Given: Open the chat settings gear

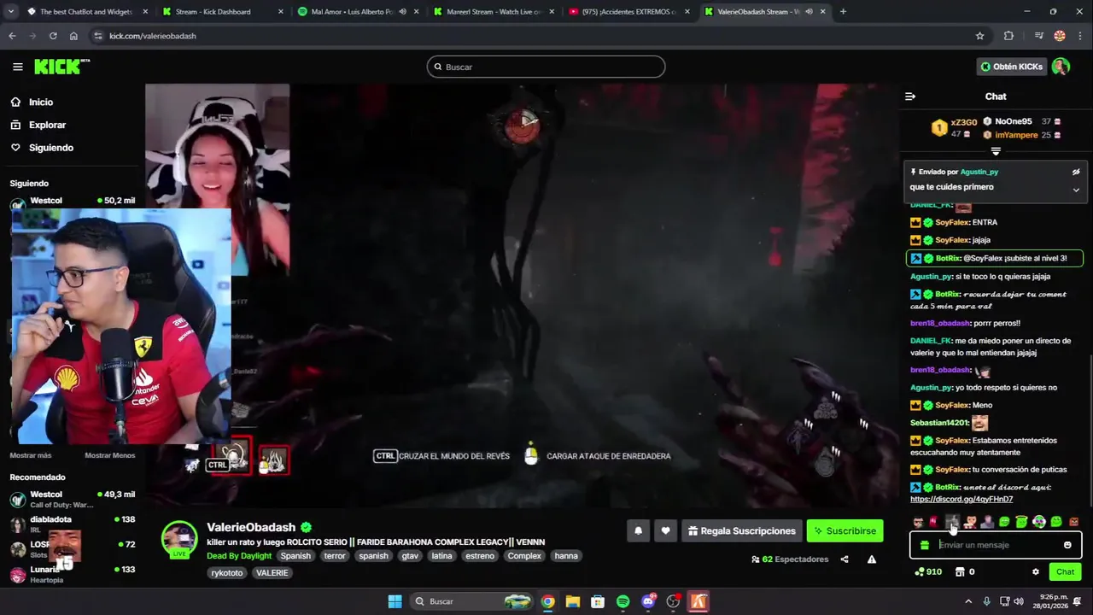Looking at the screenshot, I should pyautogui.click(x=1036, y=572).
